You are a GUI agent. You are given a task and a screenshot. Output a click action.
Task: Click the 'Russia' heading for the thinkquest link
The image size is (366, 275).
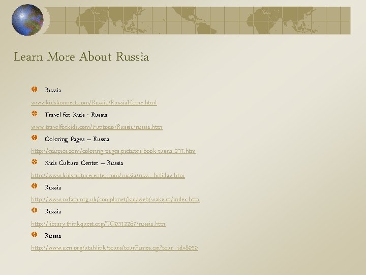(x=53, y=211)
